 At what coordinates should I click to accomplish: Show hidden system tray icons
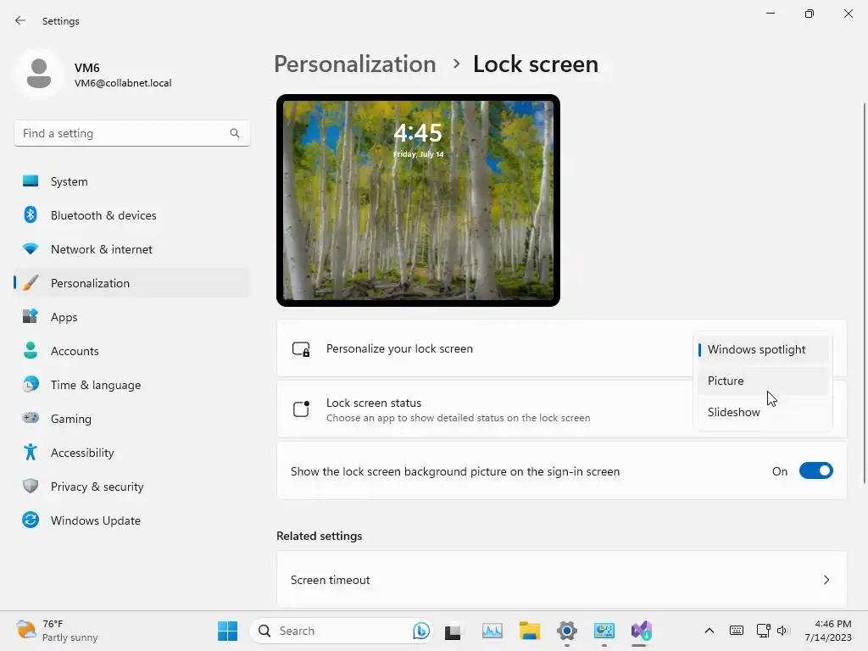click(x=709, y=631)
